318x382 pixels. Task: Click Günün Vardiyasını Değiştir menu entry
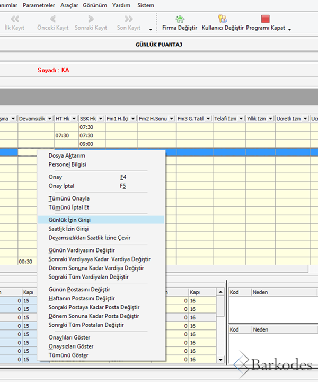tap(82, 250)
